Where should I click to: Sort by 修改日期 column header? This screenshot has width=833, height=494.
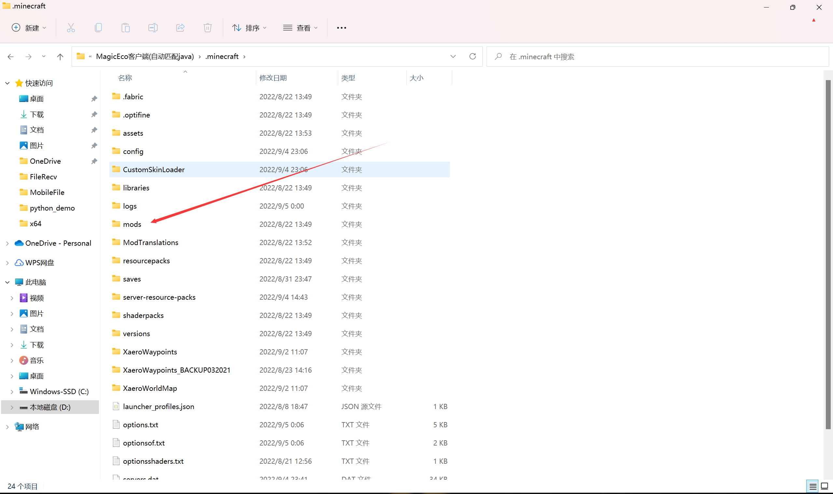[x=273, y=78]
